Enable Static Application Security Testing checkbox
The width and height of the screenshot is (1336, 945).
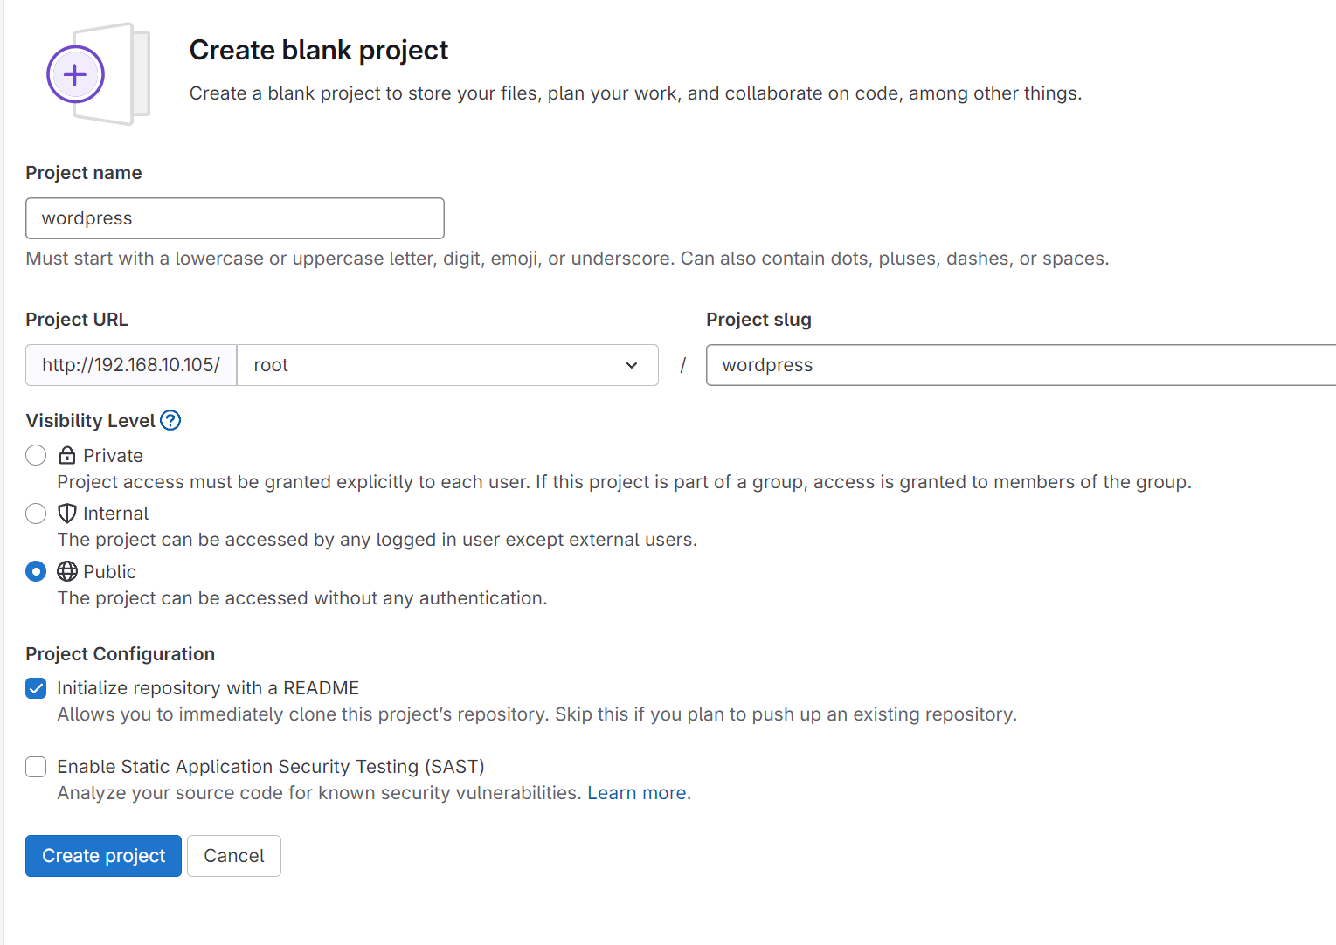tap(36, 767)
